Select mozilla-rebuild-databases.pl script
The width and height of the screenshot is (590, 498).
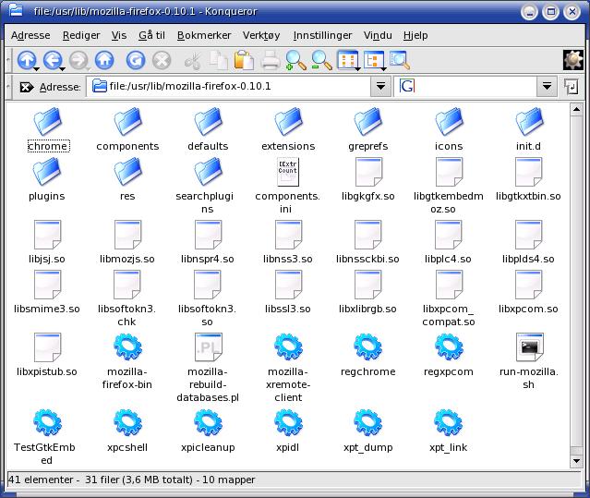coord(208,368)
